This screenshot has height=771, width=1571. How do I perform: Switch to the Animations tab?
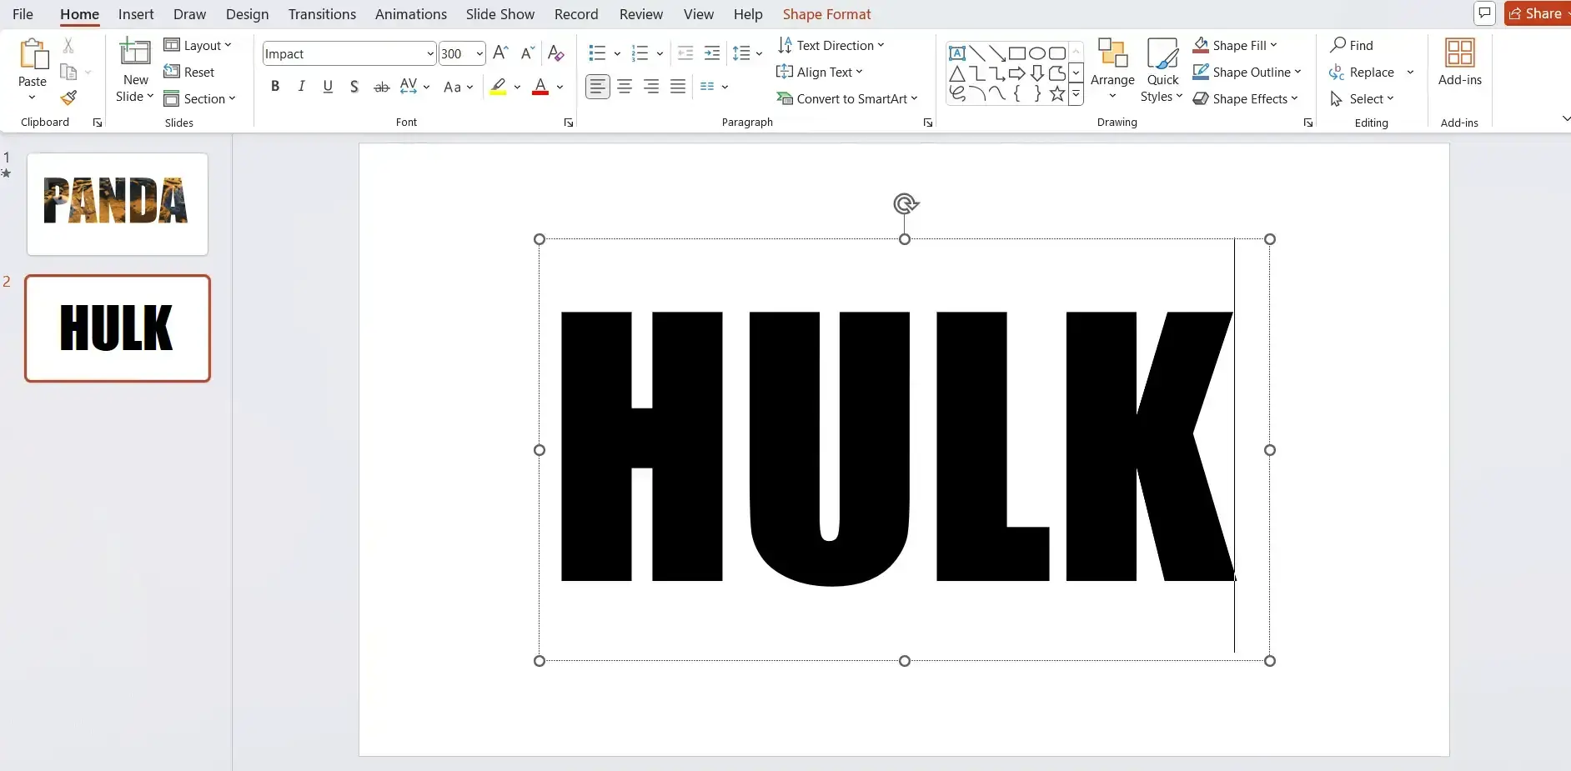411,14
